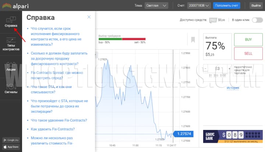Viewport: 265px width, 152px height.
Task: Open the Сигналы sidebar section
Action: 11,88
